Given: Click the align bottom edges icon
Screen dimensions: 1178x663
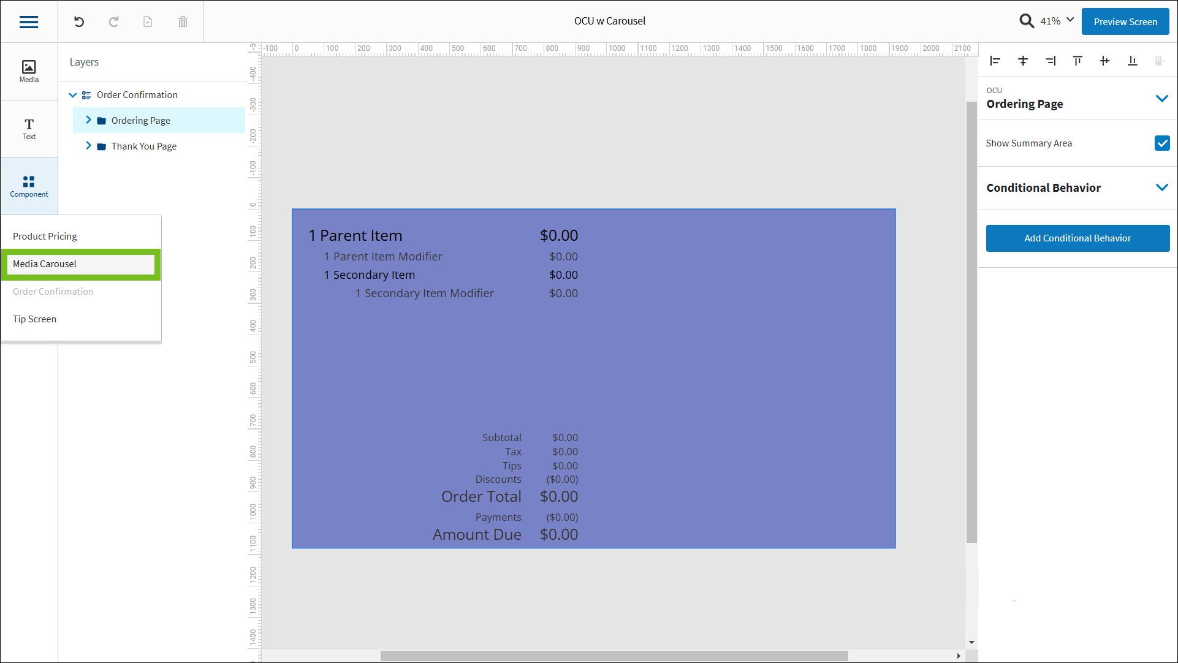Looking at the screenshot, I should tap(1132, 61).
